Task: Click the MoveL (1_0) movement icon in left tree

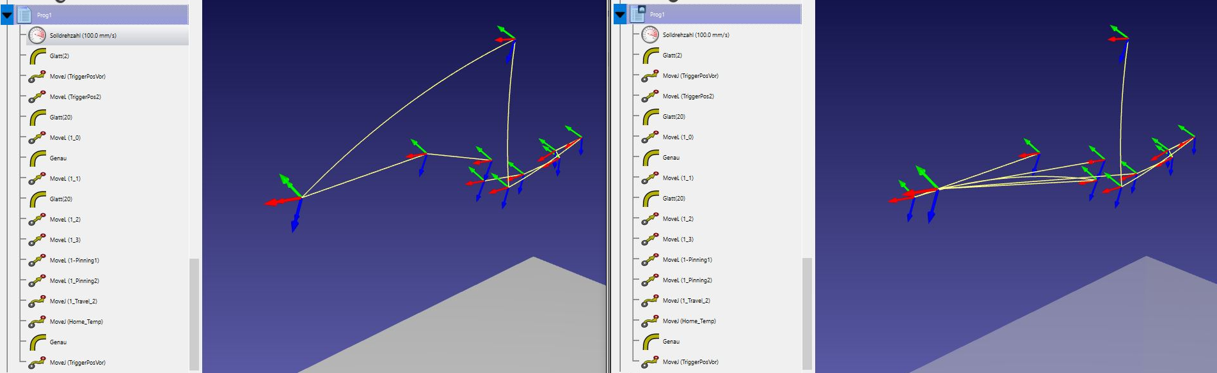Action: point(37,138)
